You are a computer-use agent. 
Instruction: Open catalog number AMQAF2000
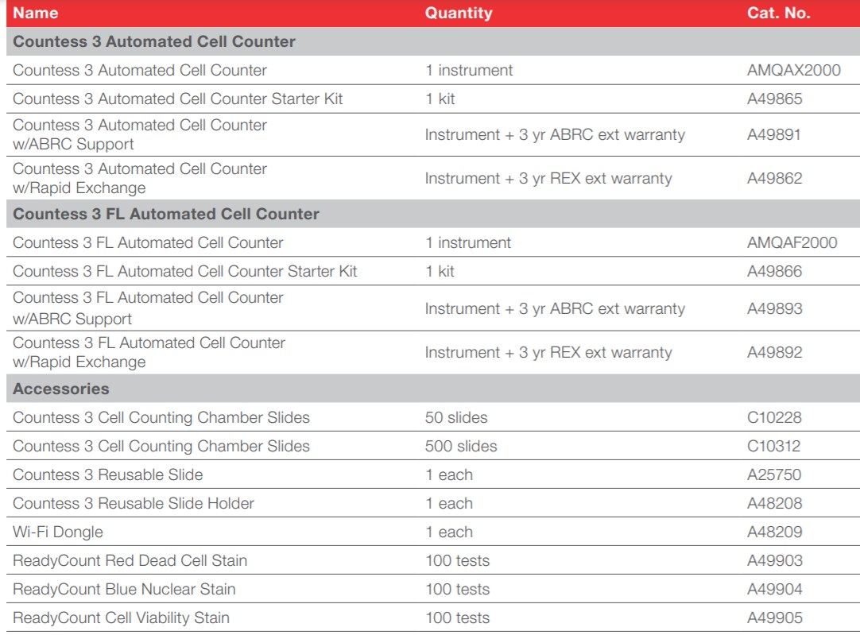pos(792,242)
